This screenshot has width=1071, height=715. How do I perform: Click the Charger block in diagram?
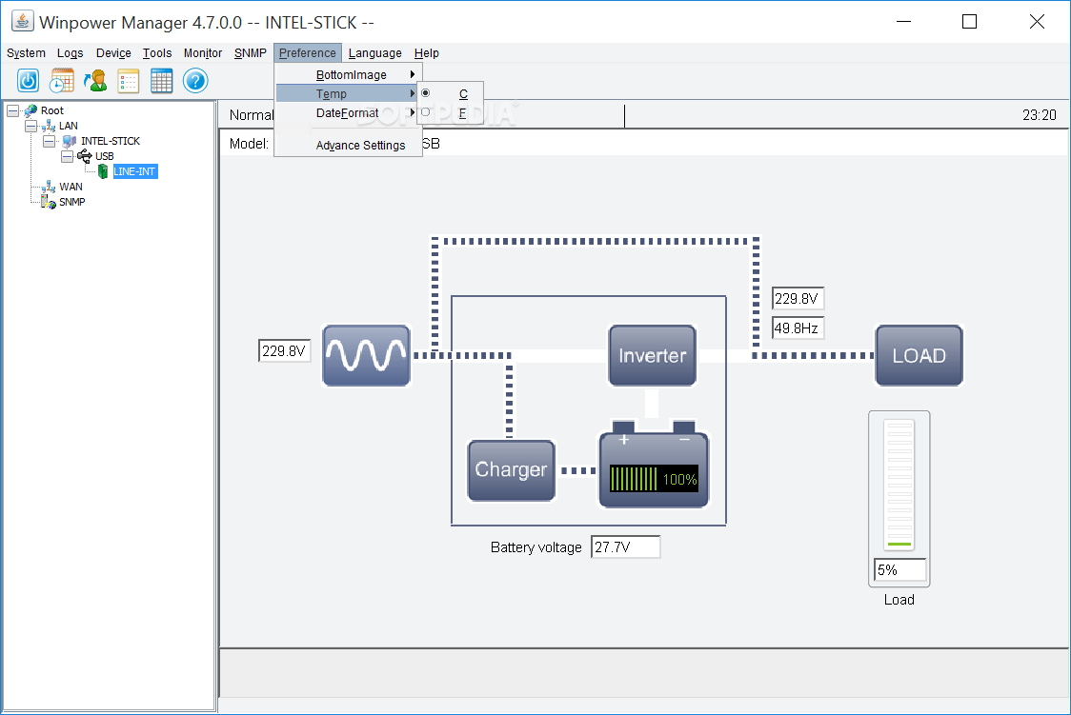click(511, 470)
